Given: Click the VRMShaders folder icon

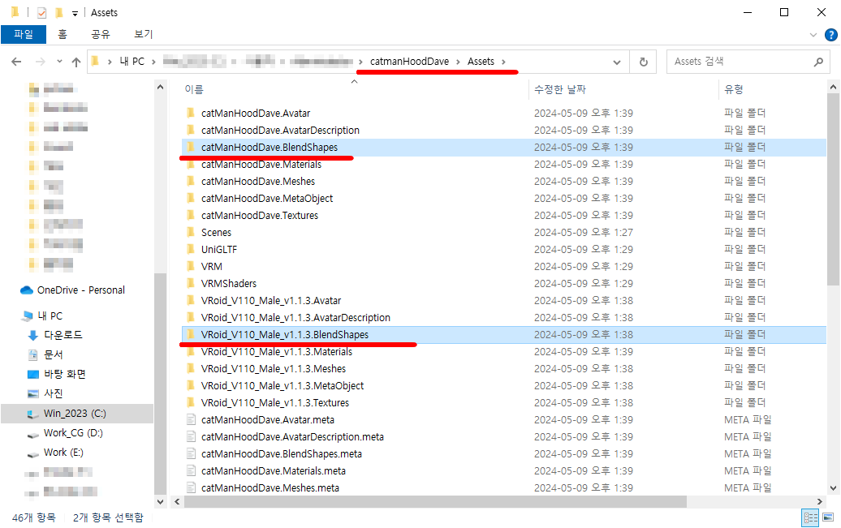Looking at the screenshot, I should click(x=191, y=284).
